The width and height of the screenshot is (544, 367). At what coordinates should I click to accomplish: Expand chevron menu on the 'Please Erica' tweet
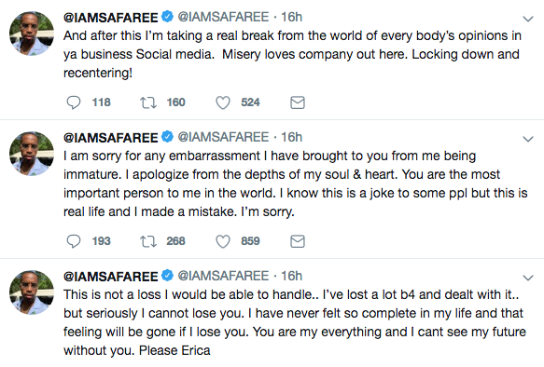[528, 278]
